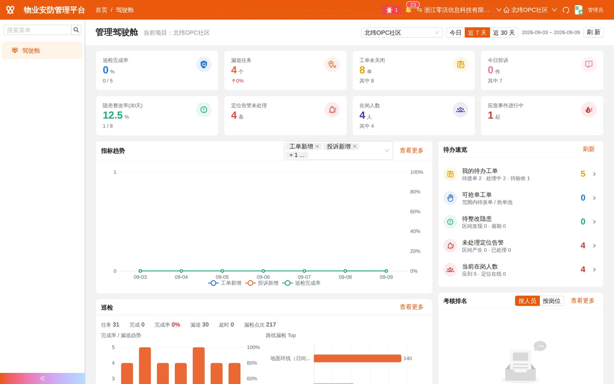Collapse the sidebar with double-arrow icon
The image size is (614, 384).
click(43, 378)
